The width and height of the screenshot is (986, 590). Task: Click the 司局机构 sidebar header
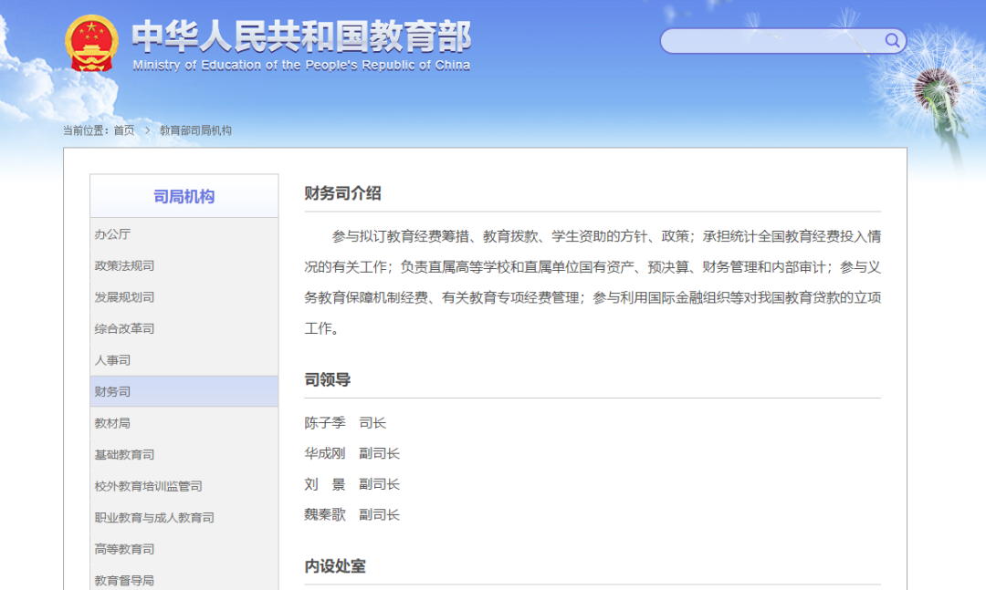[184, 197]
